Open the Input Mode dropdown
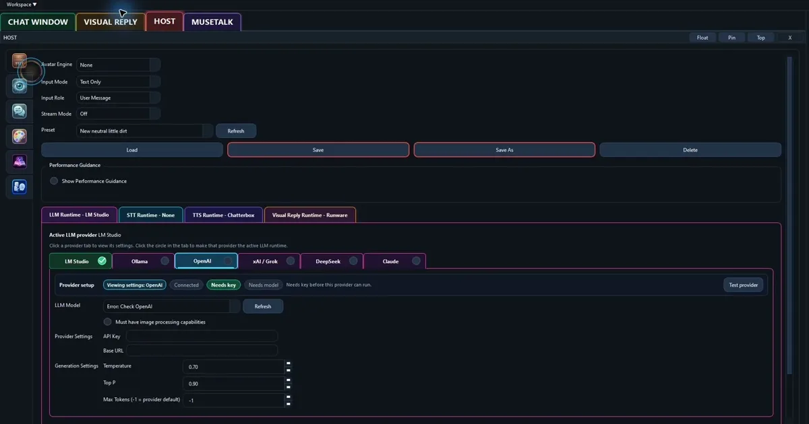Image resolution: width=809 pixels, height=424 pixels. (x=118, y=81)
